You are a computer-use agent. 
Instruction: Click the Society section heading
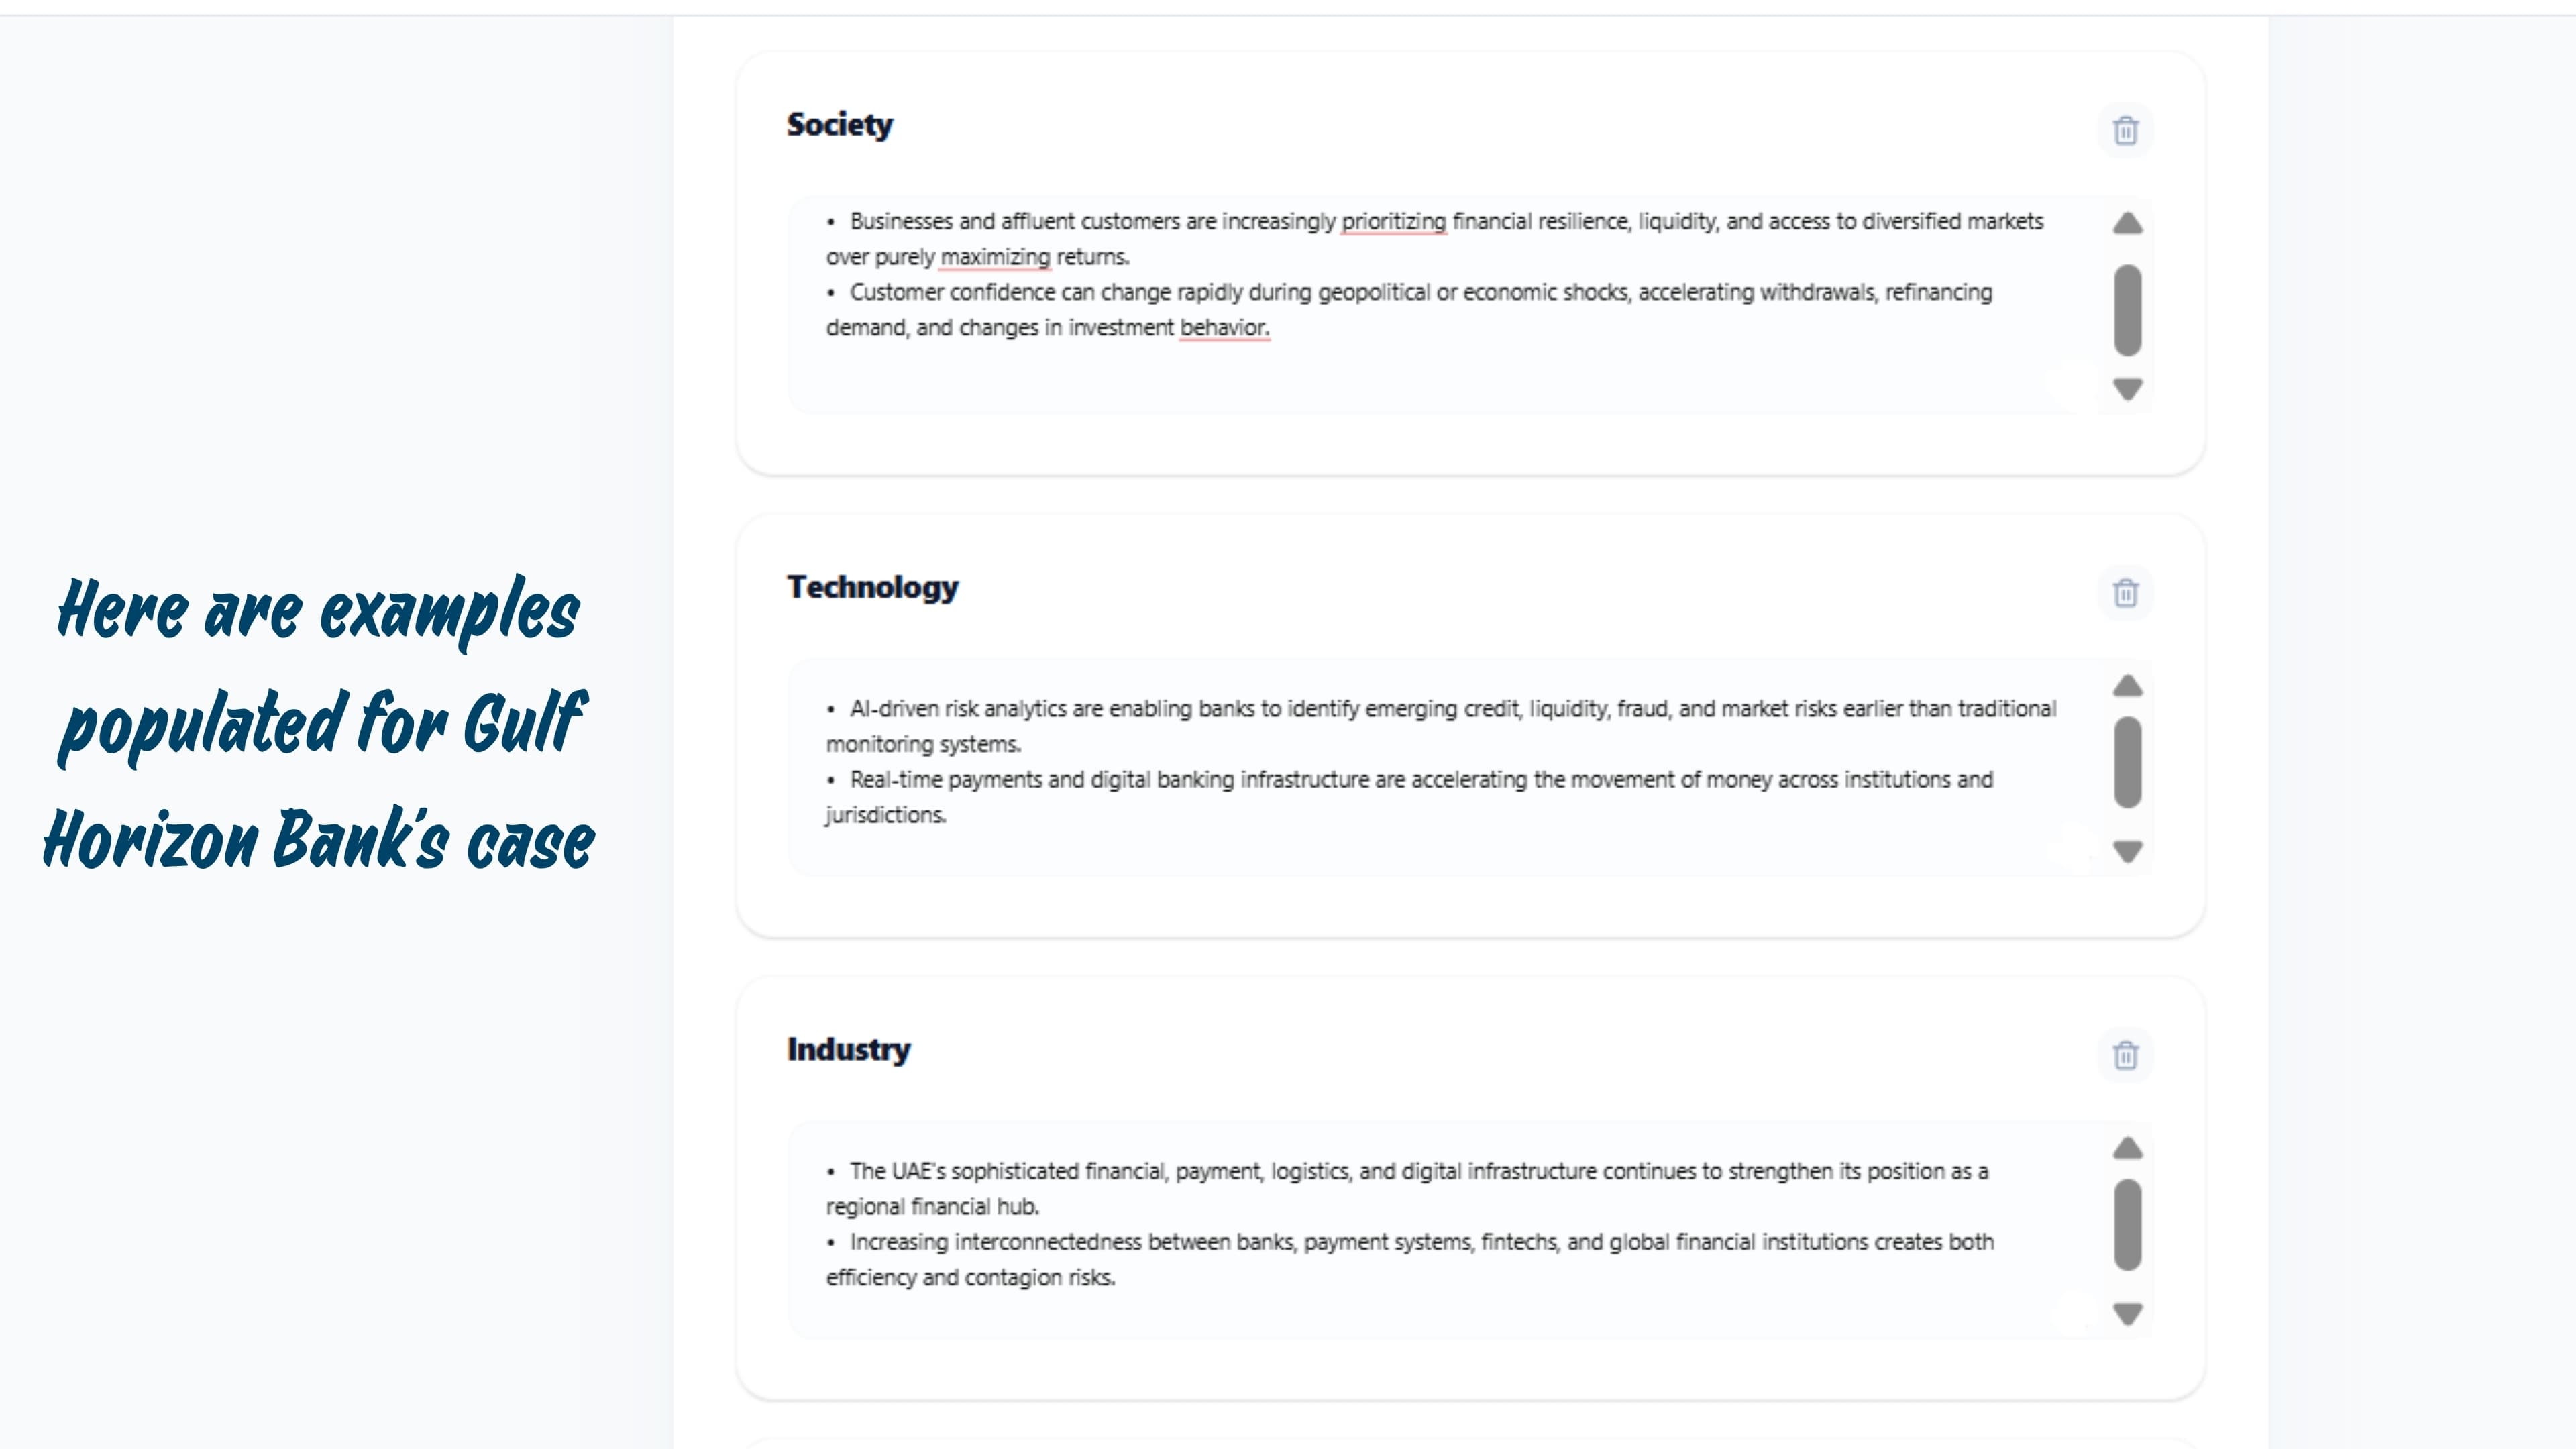[839, 125]
